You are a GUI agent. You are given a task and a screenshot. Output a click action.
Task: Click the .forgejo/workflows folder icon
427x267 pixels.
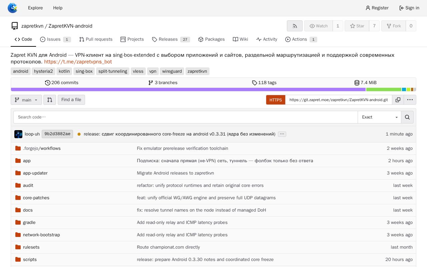tap(18, 148)
